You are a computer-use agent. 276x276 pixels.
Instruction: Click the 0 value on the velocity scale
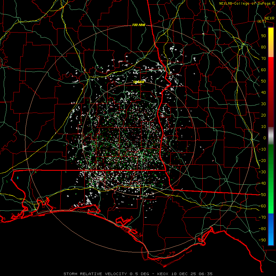point(265,138)
